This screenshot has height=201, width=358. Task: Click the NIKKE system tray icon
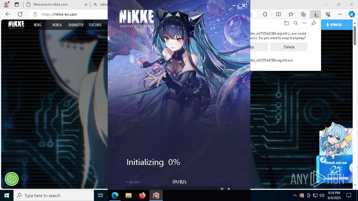pos(302,195)
